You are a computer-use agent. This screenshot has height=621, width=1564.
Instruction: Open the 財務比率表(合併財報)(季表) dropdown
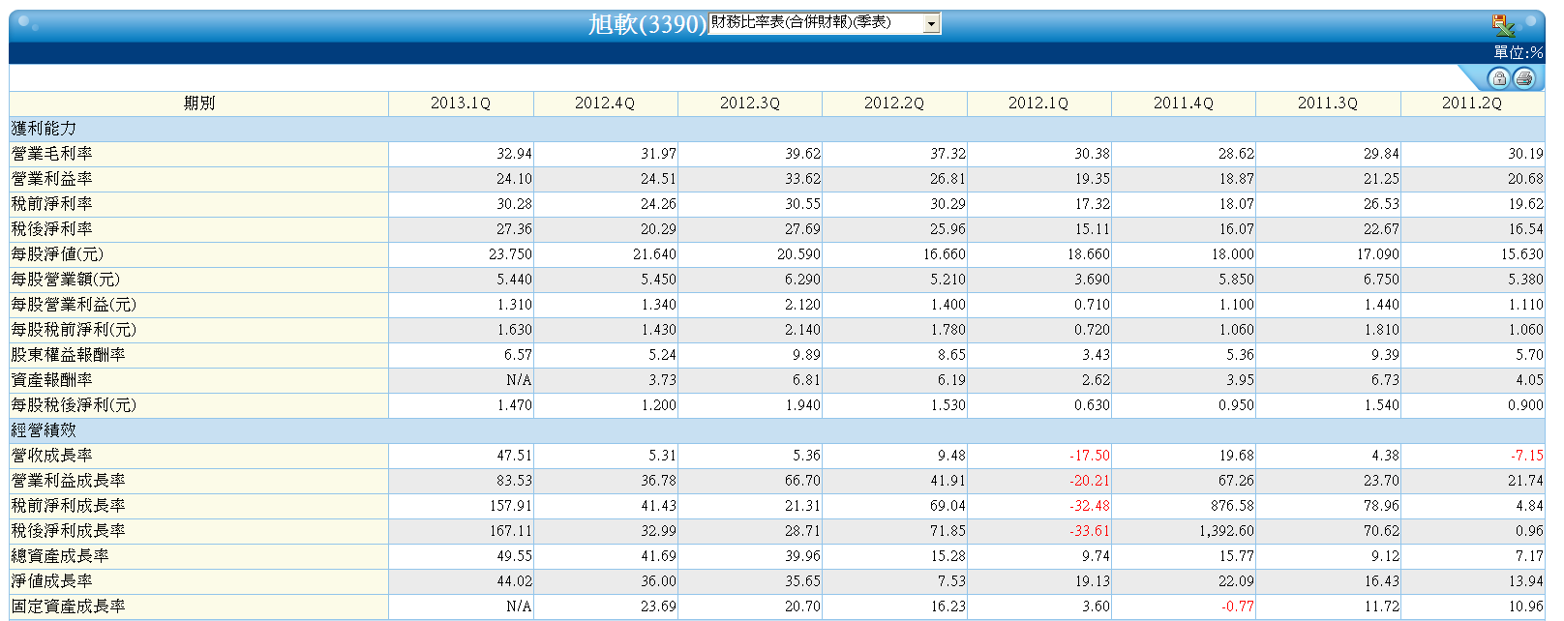825,23
